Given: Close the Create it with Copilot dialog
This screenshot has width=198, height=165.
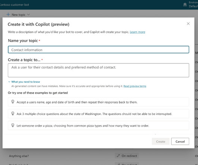Looking at the screenshot, I should (x=188, y=24).
